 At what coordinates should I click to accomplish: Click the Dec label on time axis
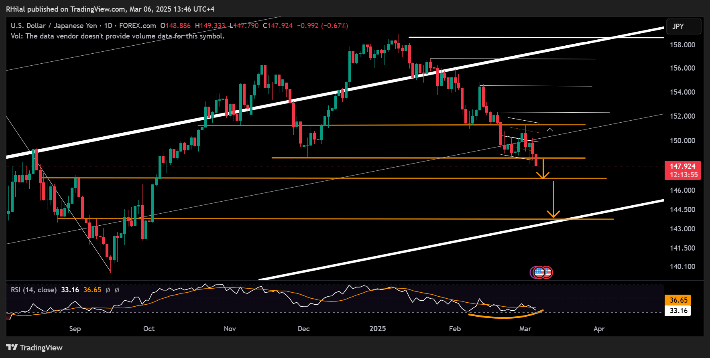304,329
